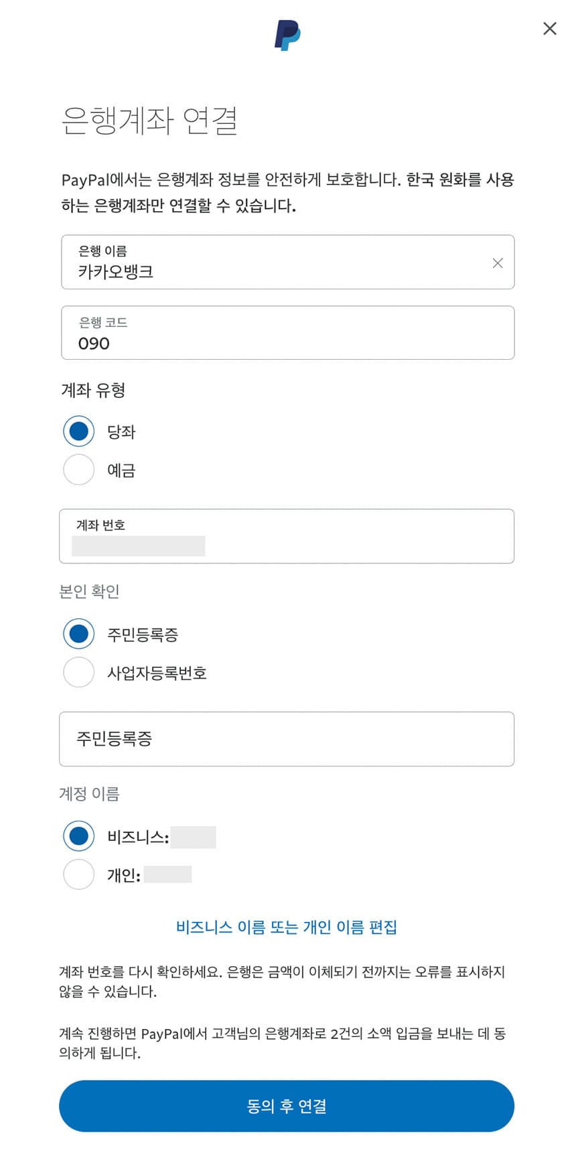576x1149 pixels.
Task: Select the 당좌 account type
Action: pyautogui.click(x=78, y=431)
